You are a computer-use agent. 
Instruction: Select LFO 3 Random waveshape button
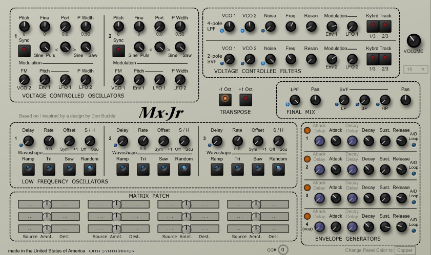[278, 169]
